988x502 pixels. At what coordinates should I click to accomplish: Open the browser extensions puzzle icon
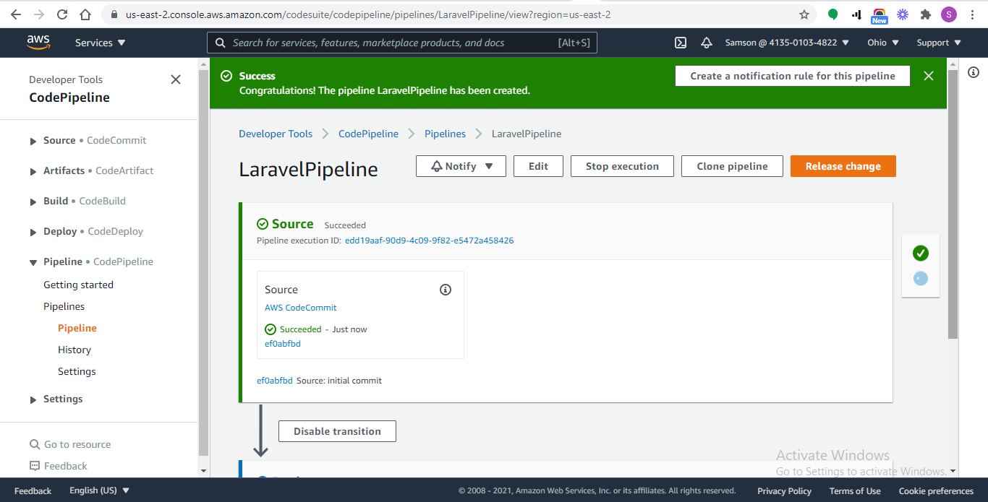pos(925,14)
